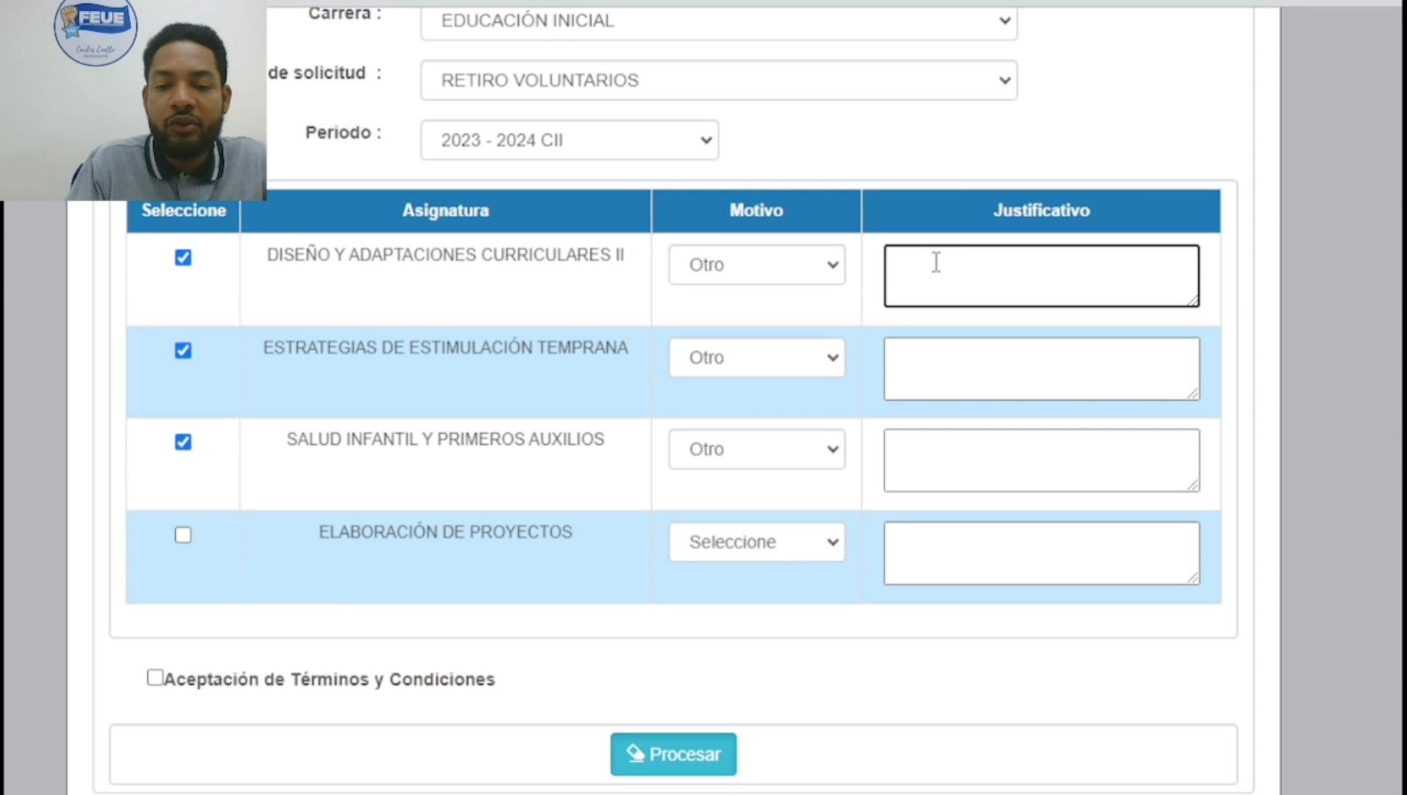
Task: Accept Términos y Condiciones checkbox
Action: 155,677
